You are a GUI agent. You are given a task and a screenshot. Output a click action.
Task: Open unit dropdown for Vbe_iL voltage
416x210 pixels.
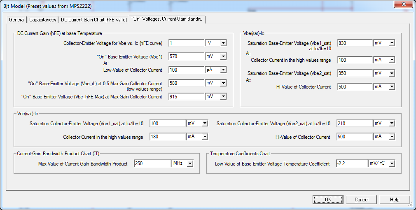(223, 83)
